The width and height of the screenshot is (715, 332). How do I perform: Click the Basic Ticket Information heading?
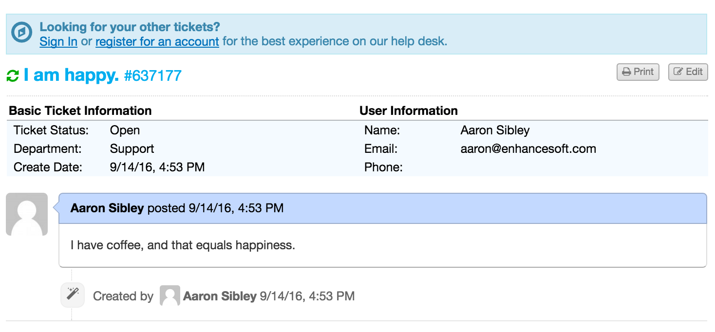tap(80, 111)
